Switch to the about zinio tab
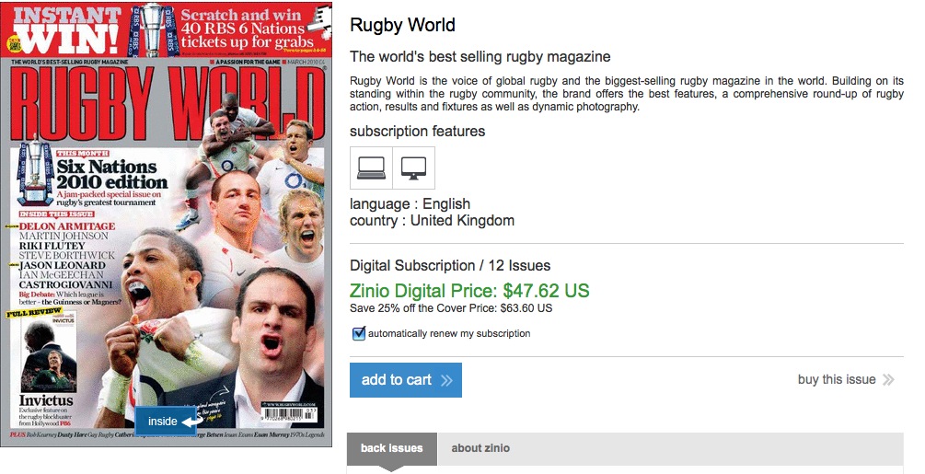The image size is (925, 474). [480, 448]
